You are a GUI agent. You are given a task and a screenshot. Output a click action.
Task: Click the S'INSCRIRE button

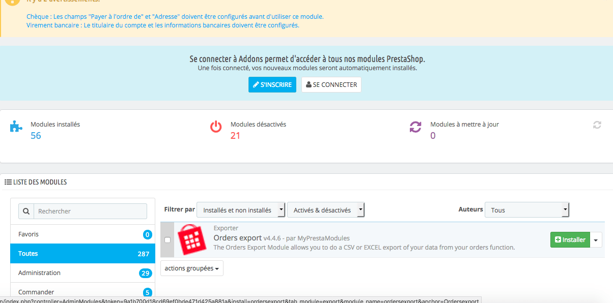coord(272,85)
